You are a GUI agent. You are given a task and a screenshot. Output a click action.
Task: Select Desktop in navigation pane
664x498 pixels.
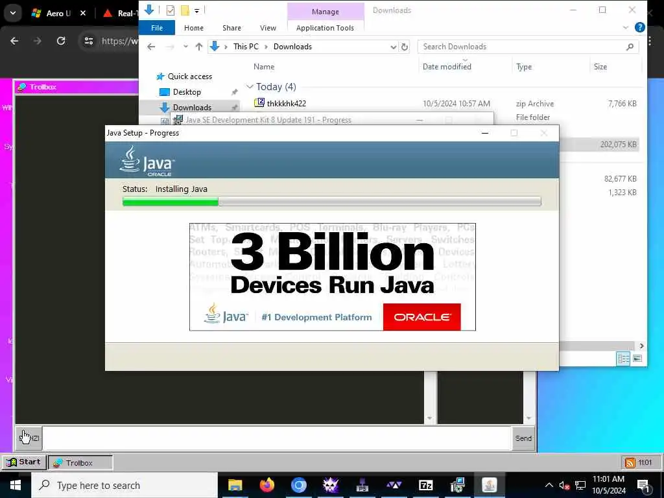click(187, 92)
